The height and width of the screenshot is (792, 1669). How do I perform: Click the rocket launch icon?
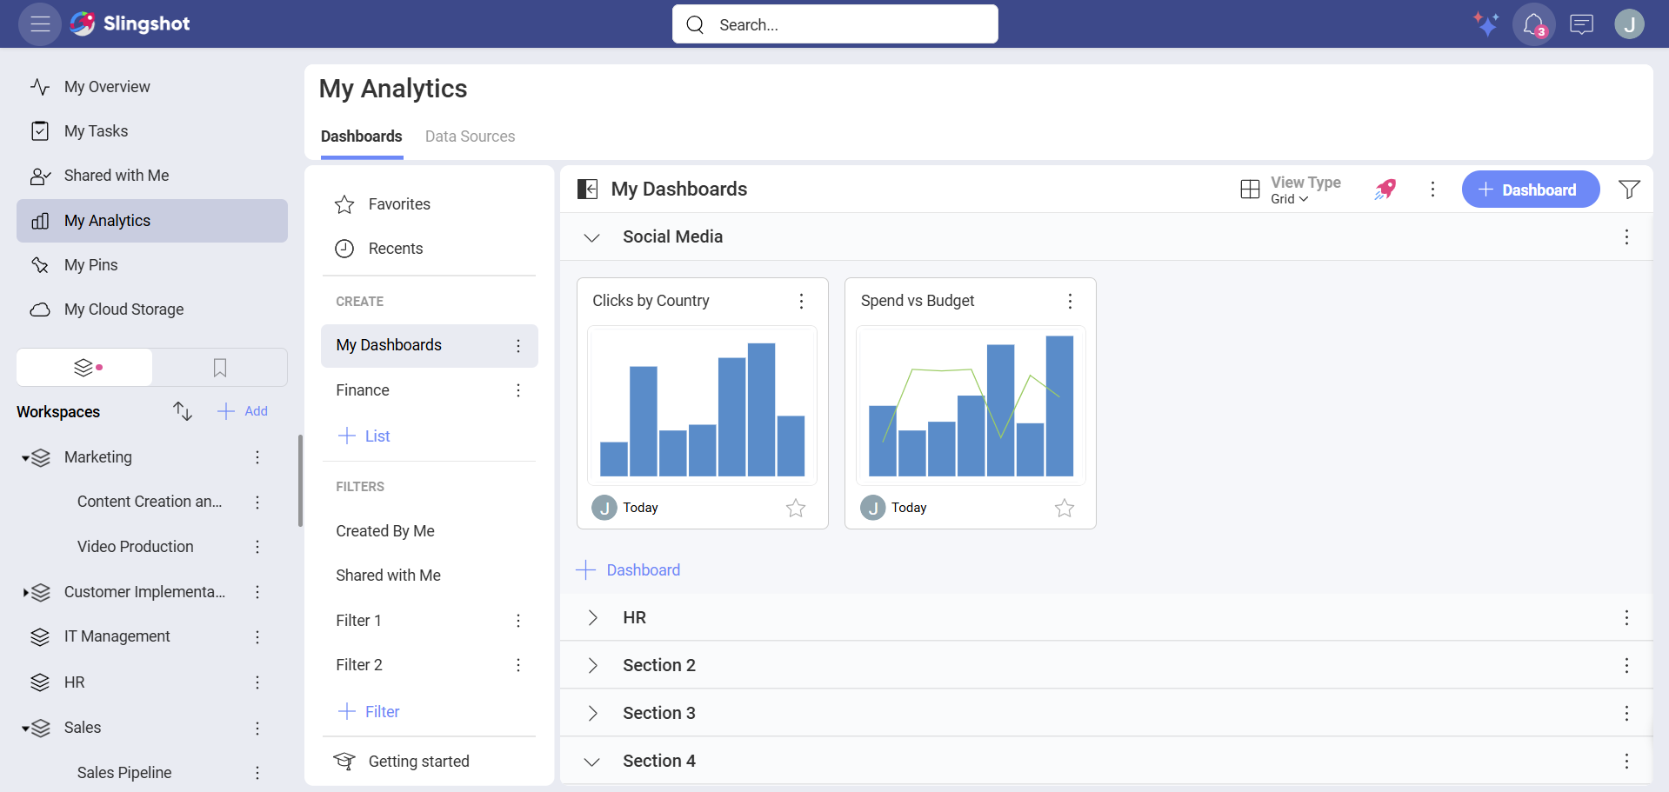coord(1385,189)
